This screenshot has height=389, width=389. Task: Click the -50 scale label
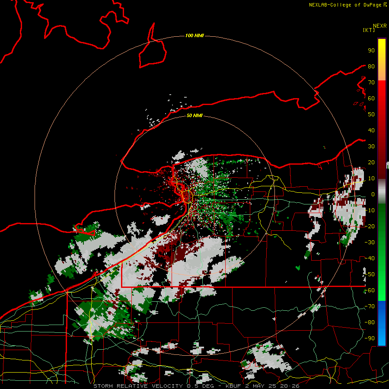click(x=370, y=274)
